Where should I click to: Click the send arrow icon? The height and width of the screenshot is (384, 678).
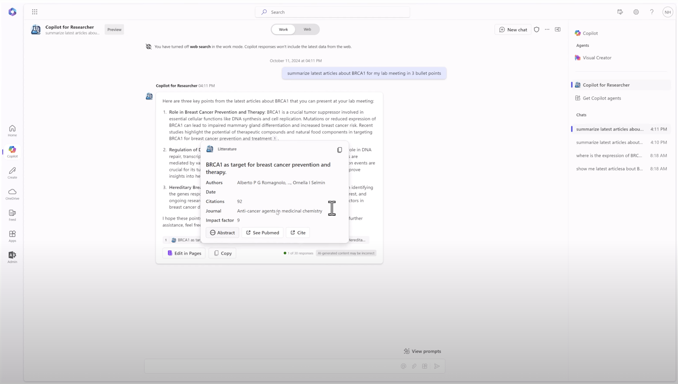(x=437, y=366)
